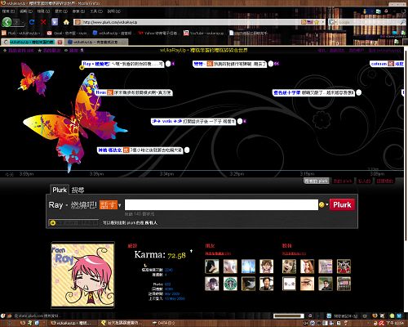
Task: Open the 工具 (Tools) menu
Action: [96, 11]
